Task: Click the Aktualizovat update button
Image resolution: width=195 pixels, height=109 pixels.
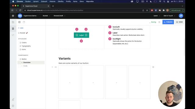Action: coord(177,10)
